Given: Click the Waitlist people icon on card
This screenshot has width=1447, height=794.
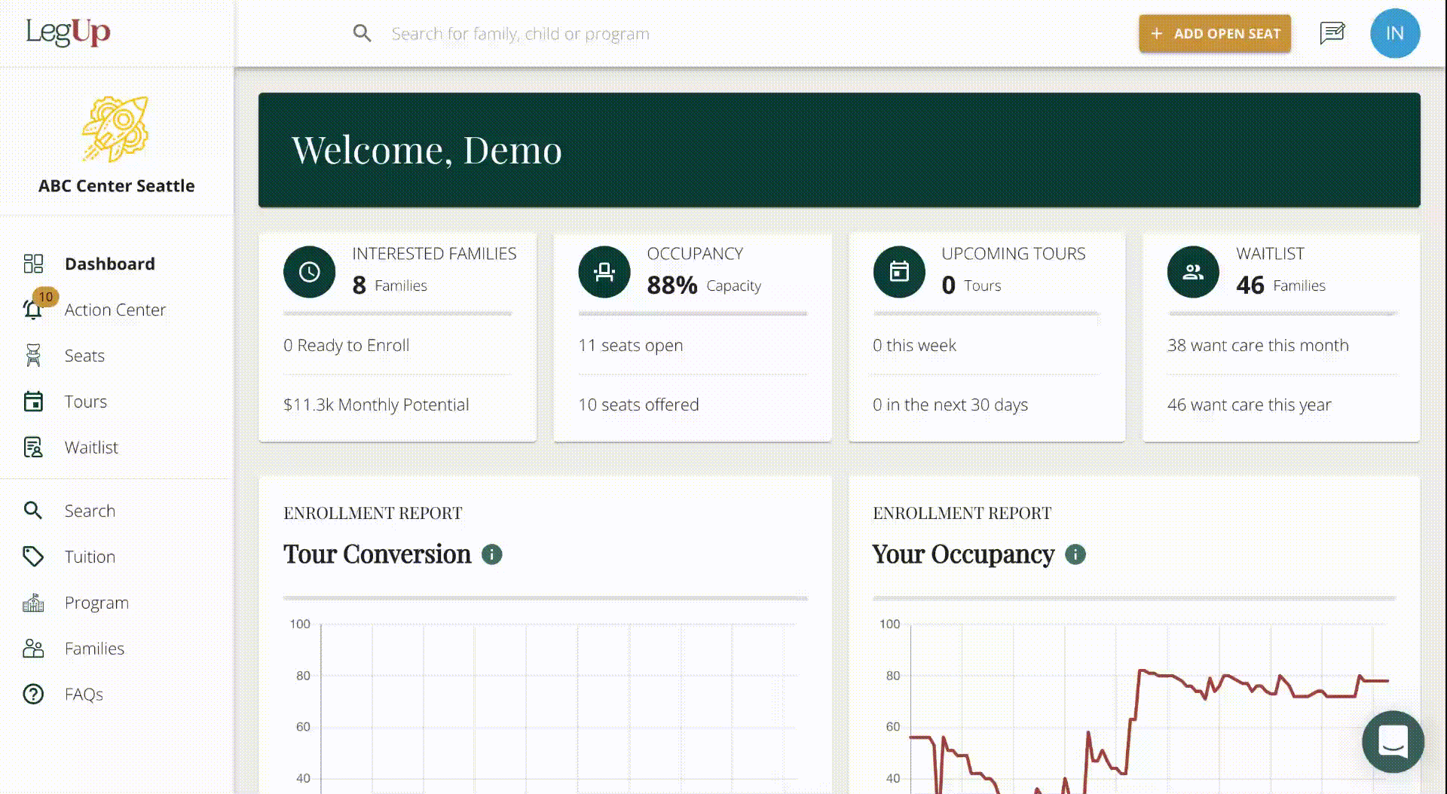Looking at the screenshot, I should click(1193, 272).
